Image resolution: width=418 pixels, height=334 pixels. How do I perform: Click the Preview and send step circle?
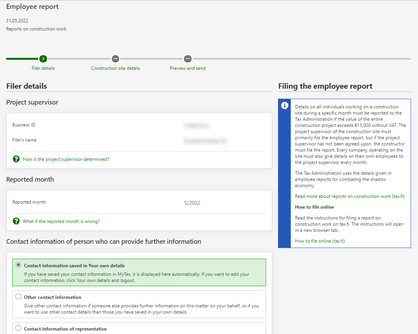(x=187, y=59)
